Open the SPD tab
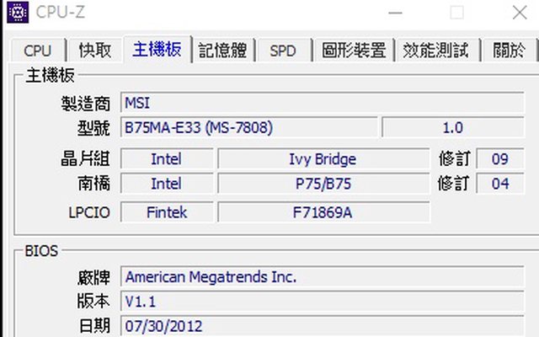Viewport: 539px width, 337px height. tap(283, 51)
